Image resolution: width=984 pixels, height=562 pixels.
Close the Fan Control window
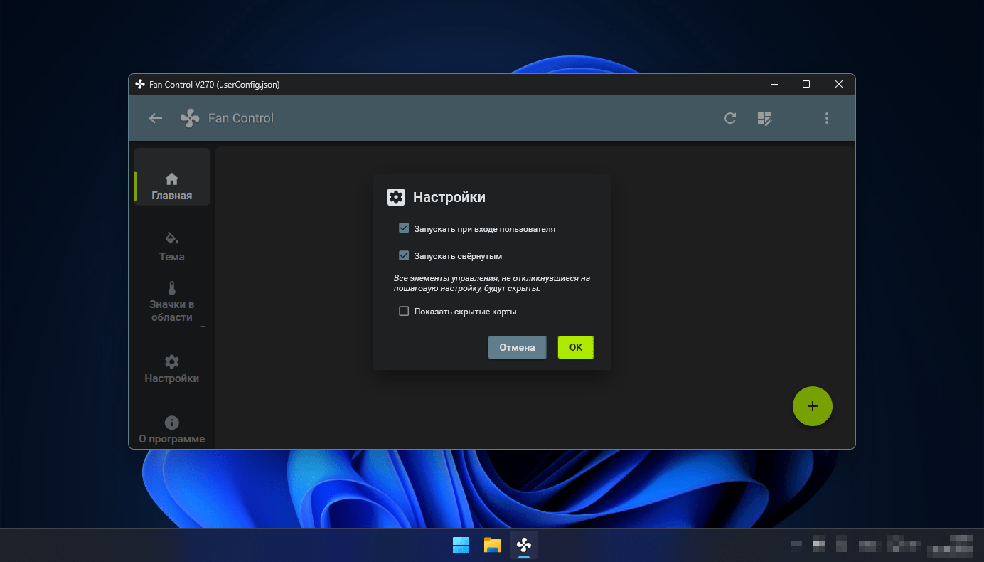839,84
